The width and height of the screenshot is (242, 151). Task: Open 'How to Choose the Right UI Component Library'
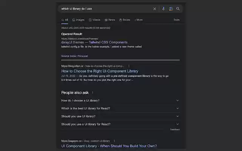point(100,71)
